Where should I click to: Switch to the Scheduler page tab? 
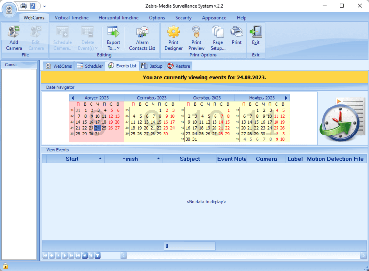click(x=90, y=66)
